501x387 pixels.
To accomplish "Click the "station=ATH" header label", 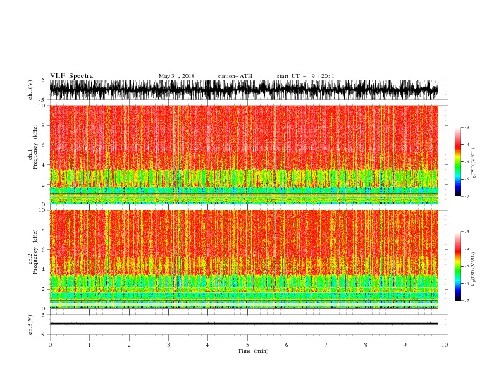I will pyautogui.click(x=235, y=76).
